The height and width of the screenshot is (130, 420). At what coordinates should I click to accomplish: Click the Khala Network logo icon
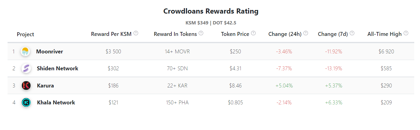coord(26,103)
